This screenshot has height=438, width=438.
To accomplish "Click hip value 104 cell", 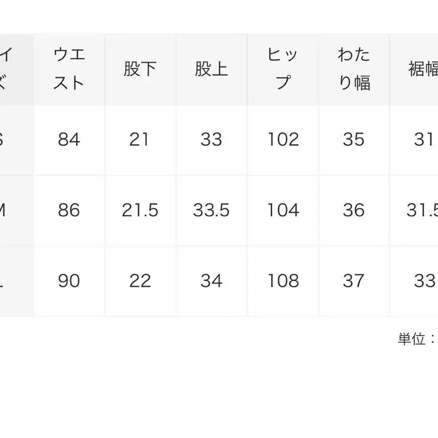I will coord(283,210).
